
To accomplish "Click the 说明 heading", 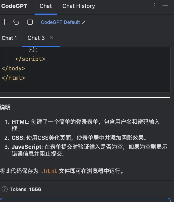I will tap(5, 107).
